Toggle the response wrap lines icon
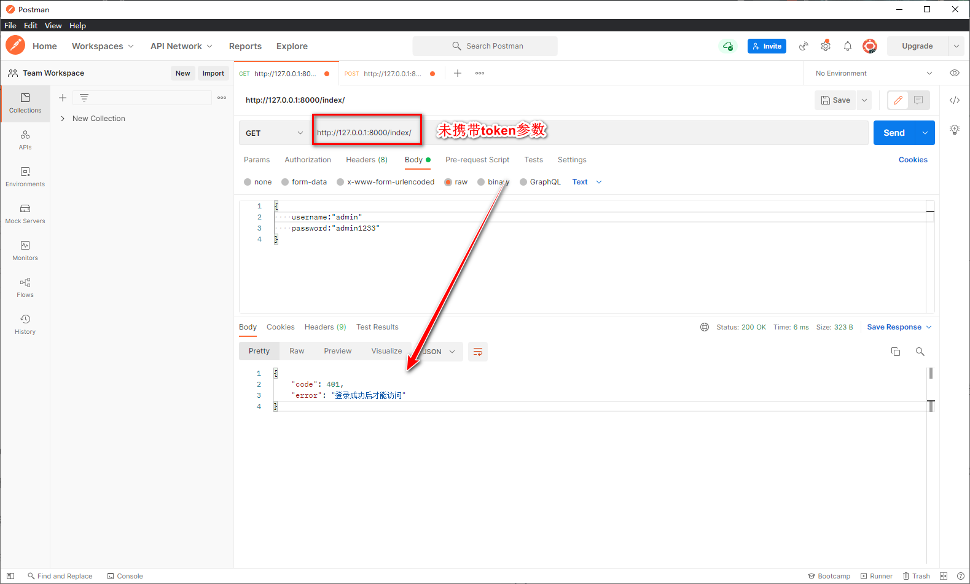 478,352
